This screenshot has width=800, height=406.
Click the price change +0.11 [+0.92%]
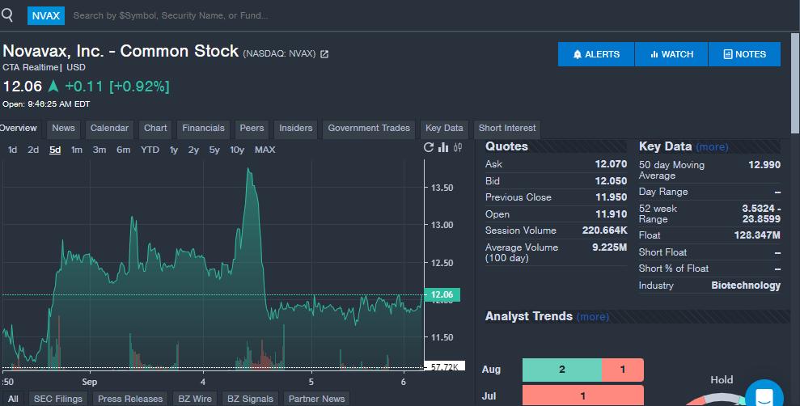point(116,87)
